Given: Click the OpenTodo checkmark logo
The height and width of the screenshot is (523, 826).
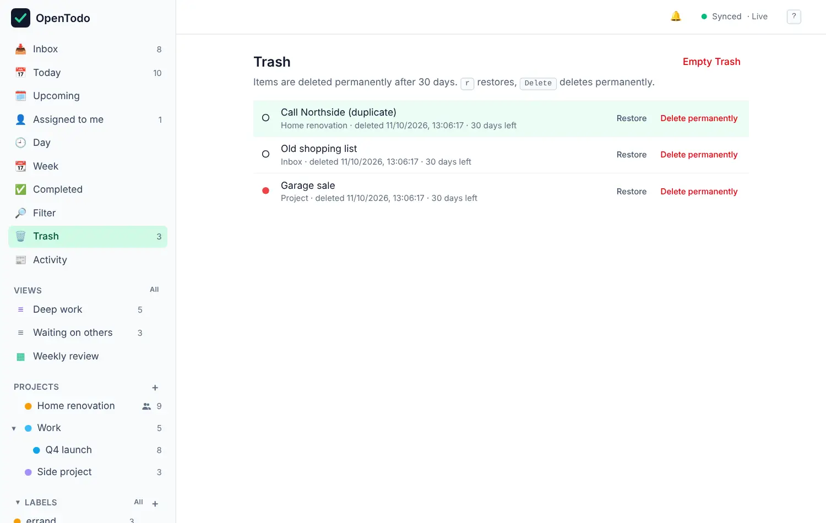Looking at the screenshot, I should pyautogui.click(x=20, y=18).
